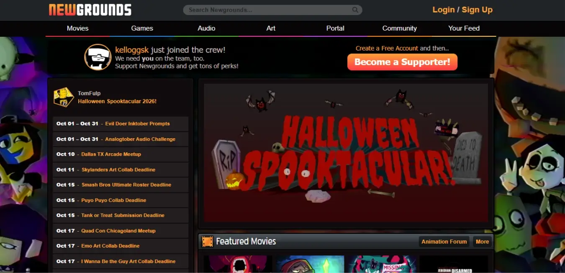Click the Featured Movies film icon
The width and height of the screenshot is (565, 273).
(207, 241)
